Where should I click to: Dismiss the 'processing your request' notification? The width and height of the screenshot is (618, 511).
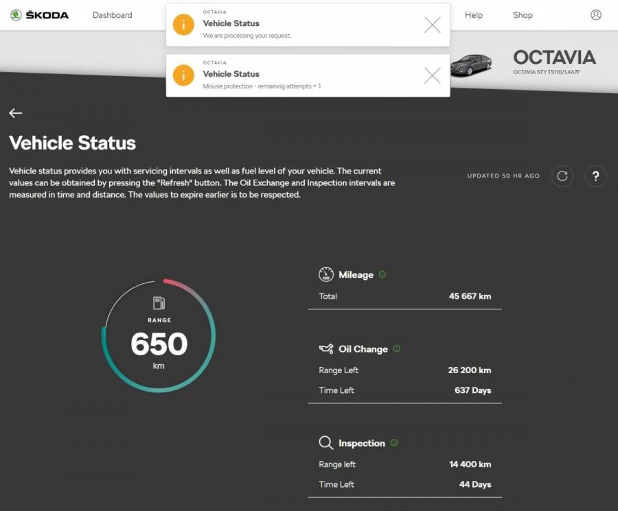pyautogui.click(x=432, y=25)
